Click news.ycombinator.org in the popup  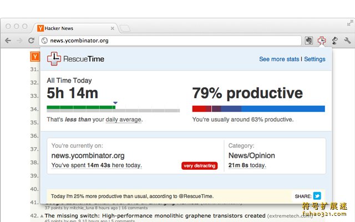coord(88,155)
